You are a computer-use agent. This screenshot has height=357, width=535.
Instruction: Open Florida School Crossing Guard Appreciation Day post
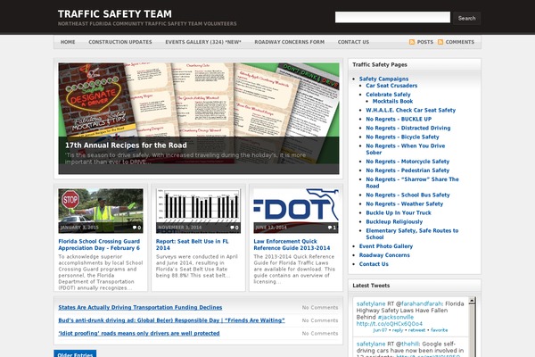[99, 245]
